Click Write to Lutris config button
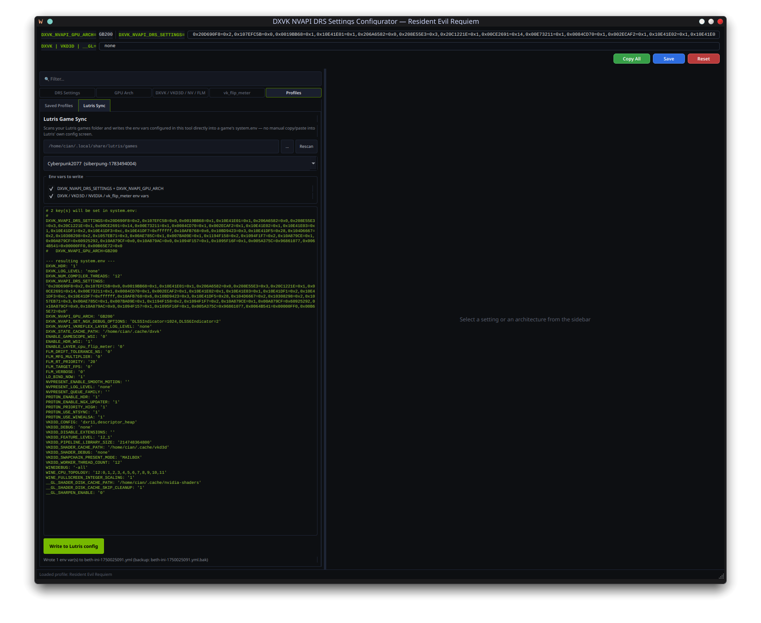 (74, 546)
